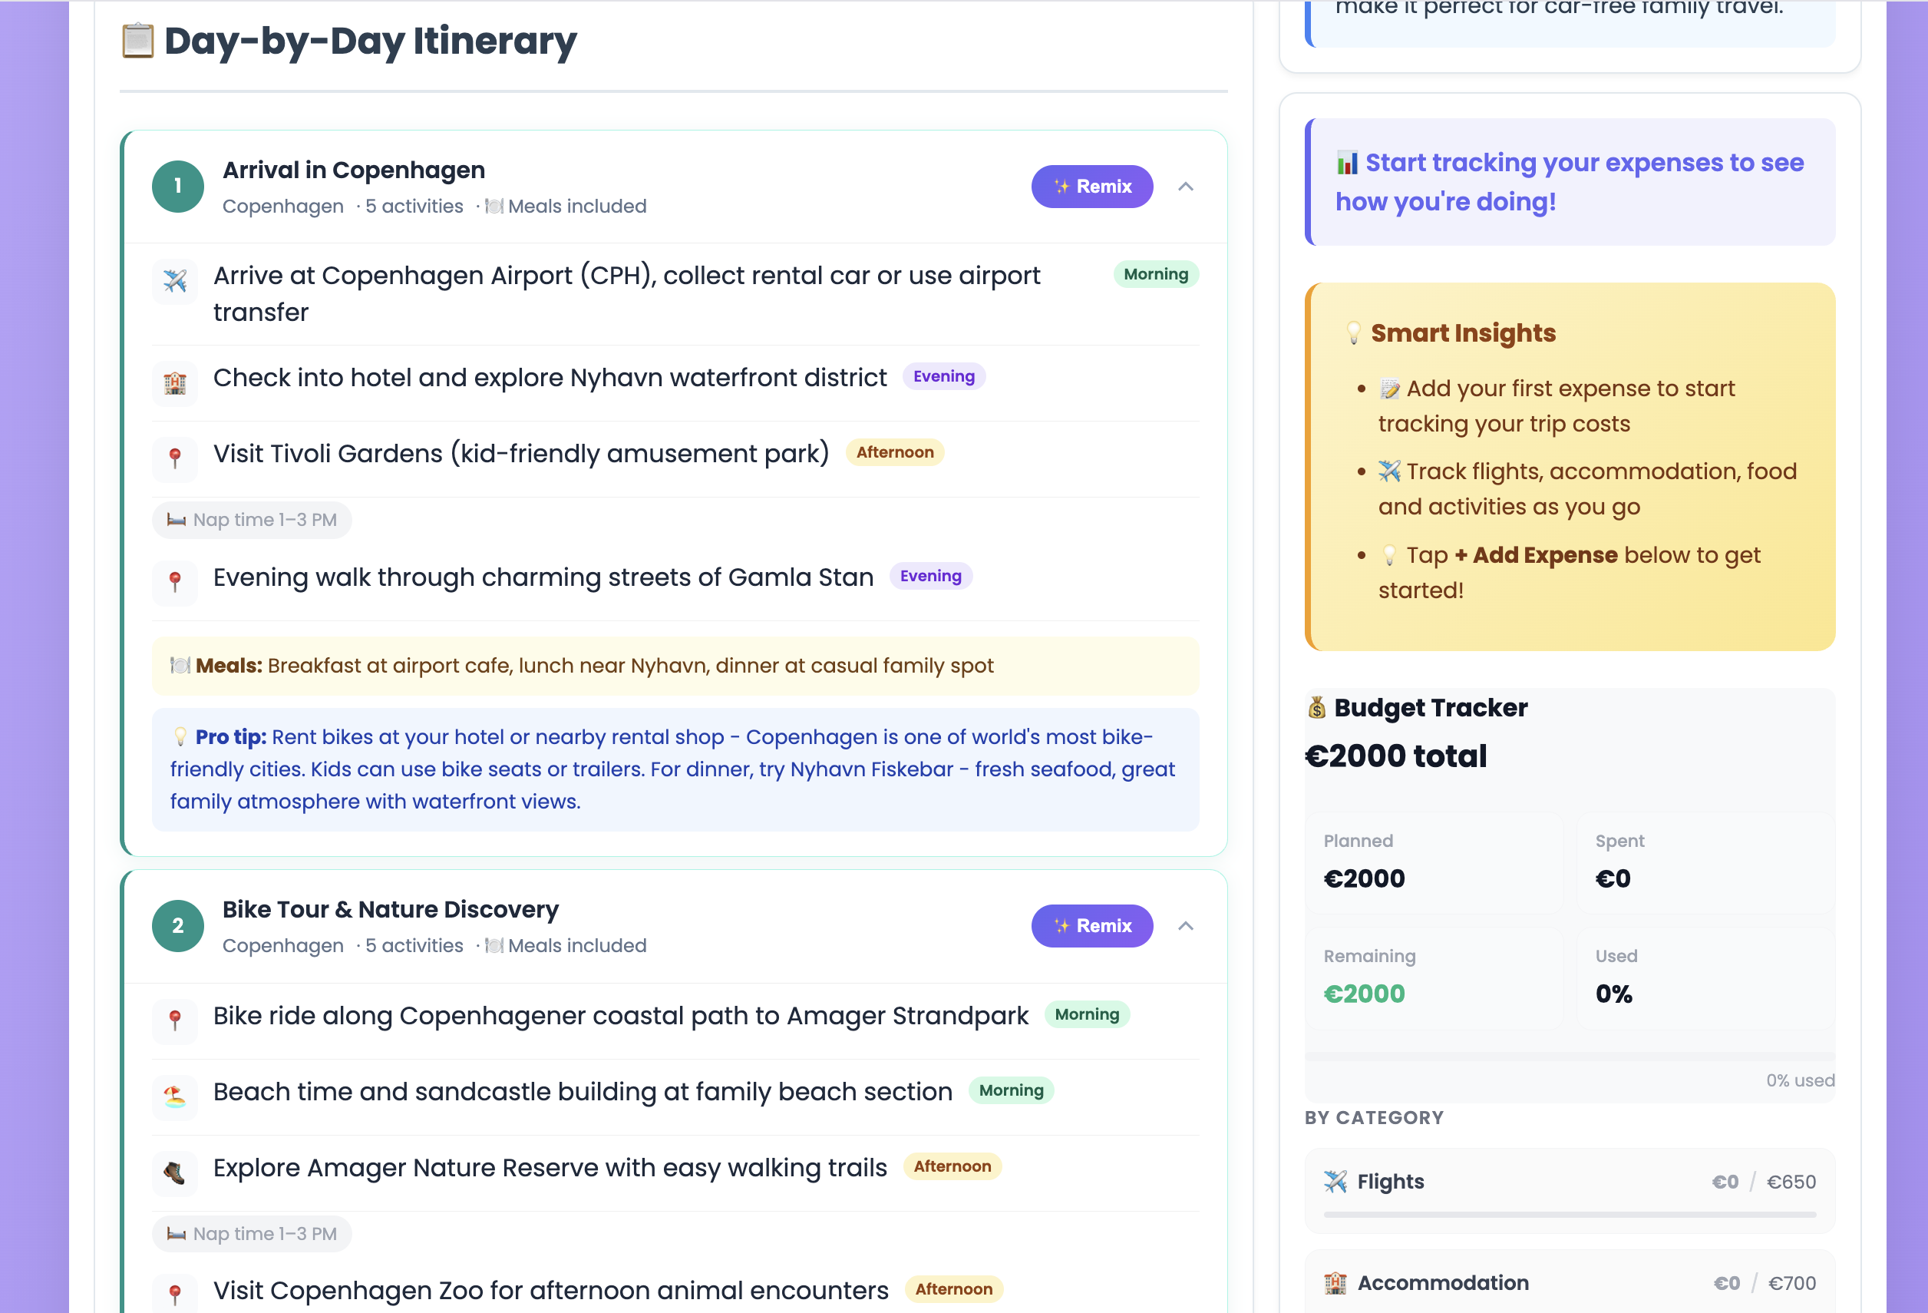Remix the Bike Tour & Nature Discovery day
The width and height of the screenshot is (1928, 1313).
[1091, 926]
